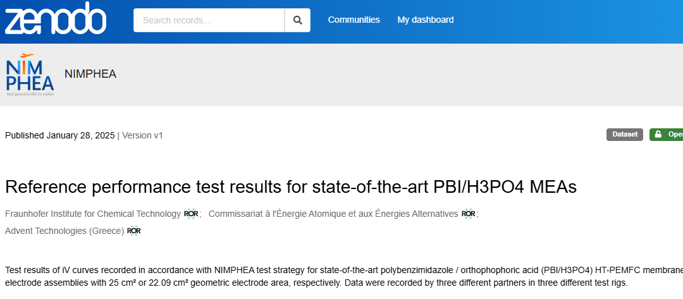
Task: Click the lock icon in the Open badge
Action: tap(658, 135)
